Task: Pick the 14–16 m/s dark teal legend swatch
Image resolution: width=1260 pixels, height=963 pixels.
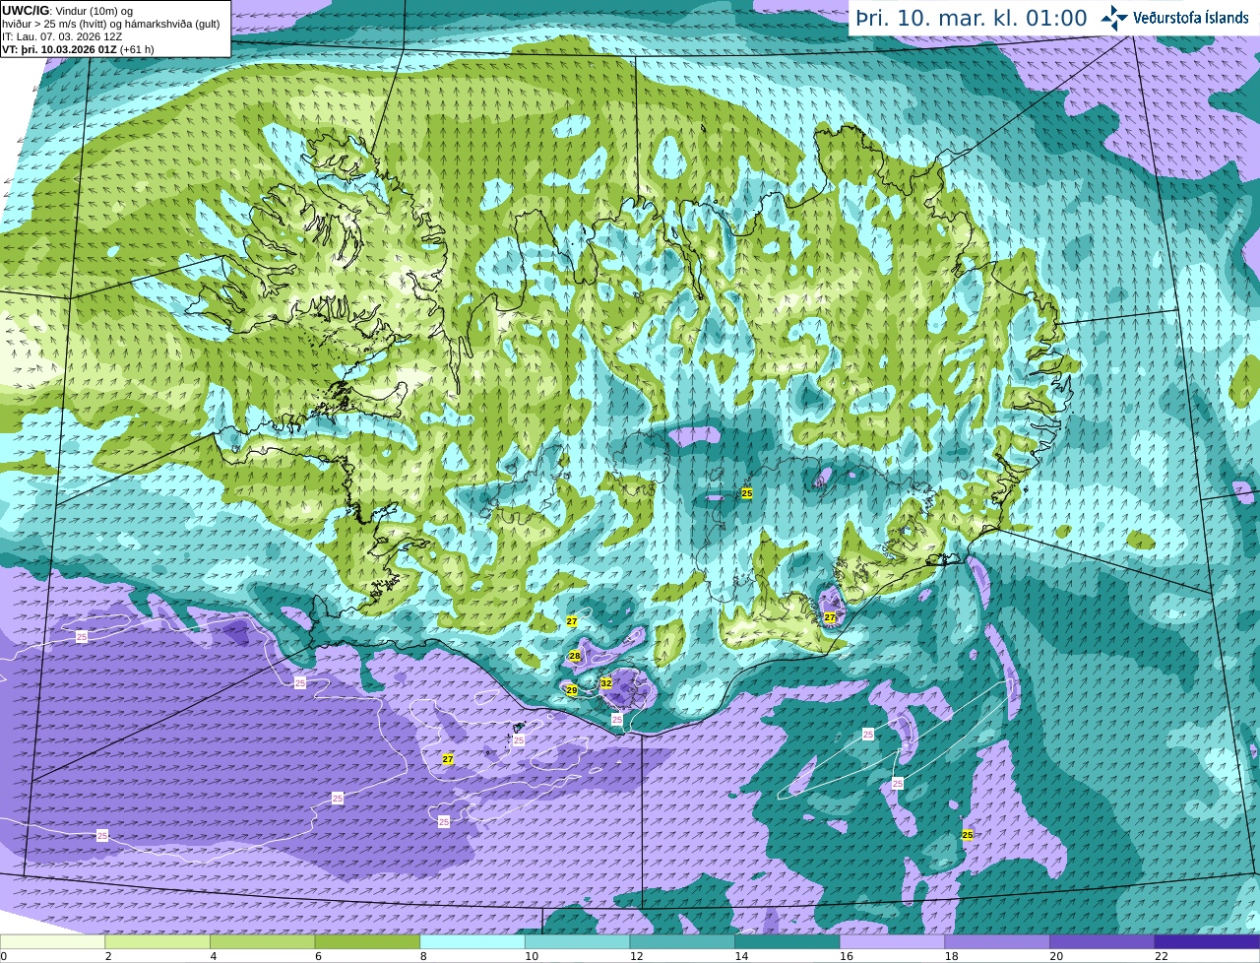Action: (x=787, y=941)
